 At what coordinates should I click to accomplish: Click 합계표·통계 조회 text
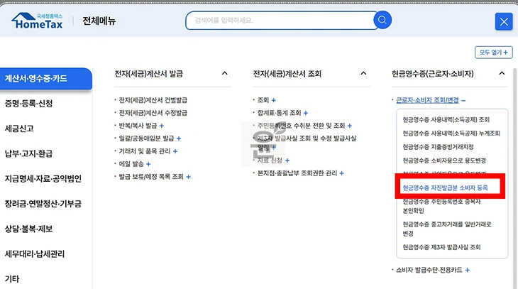click(279, 113)
